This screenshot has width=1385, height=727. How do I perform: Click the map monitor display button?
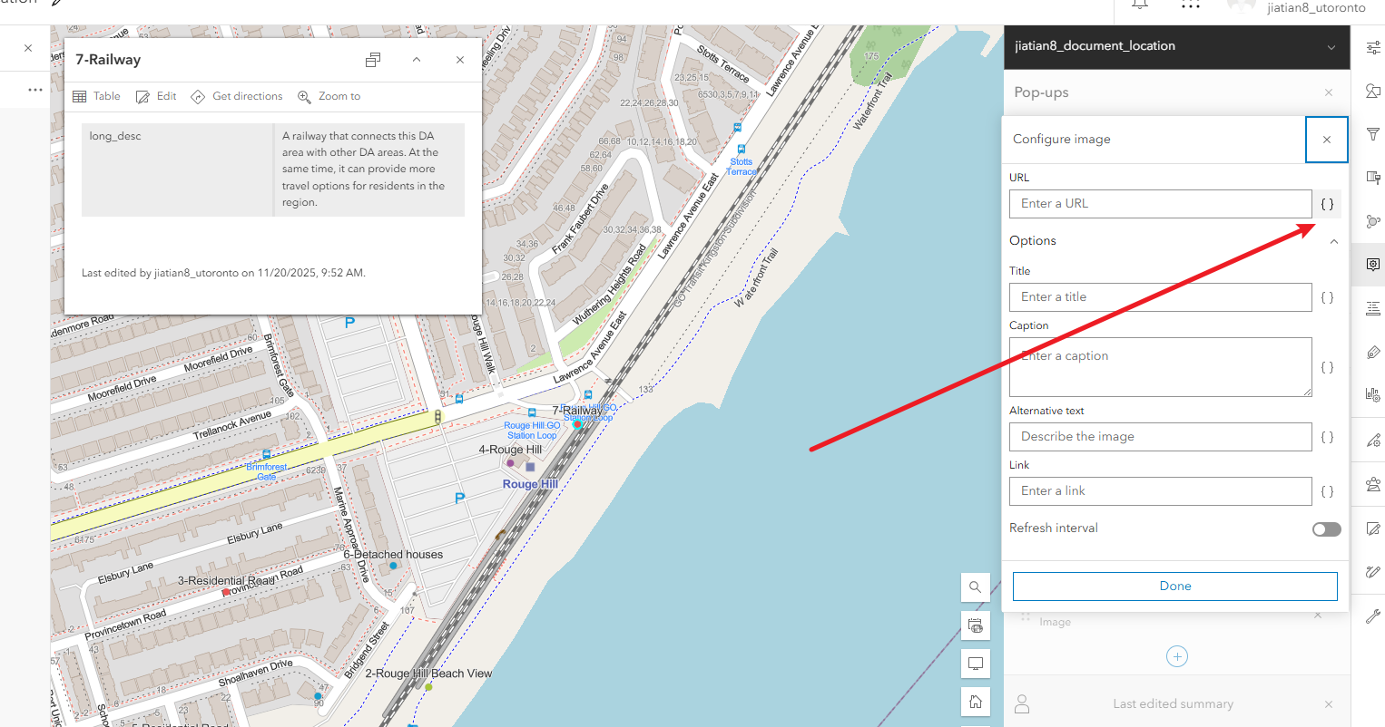coord(975,664)
